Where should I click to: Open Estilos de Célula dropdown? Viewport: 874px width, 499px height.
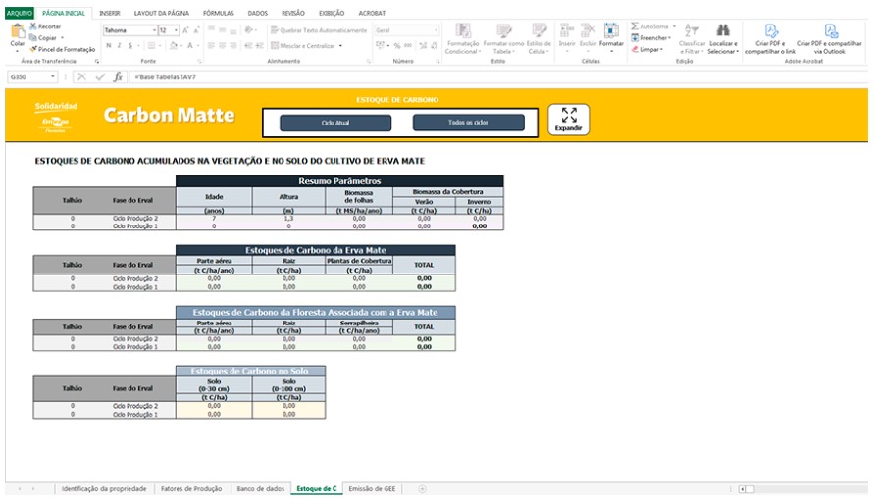tap(539, 38)
